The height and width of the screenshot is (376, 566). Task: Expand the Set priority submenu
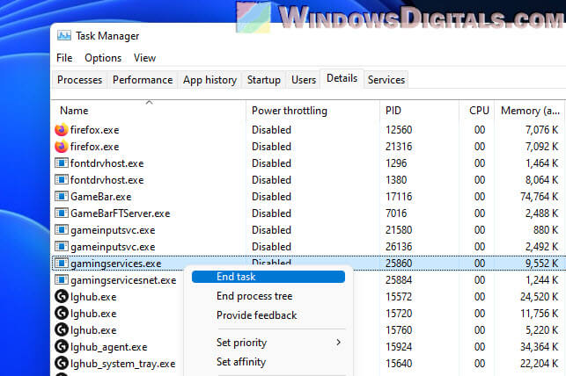(268, 343)
